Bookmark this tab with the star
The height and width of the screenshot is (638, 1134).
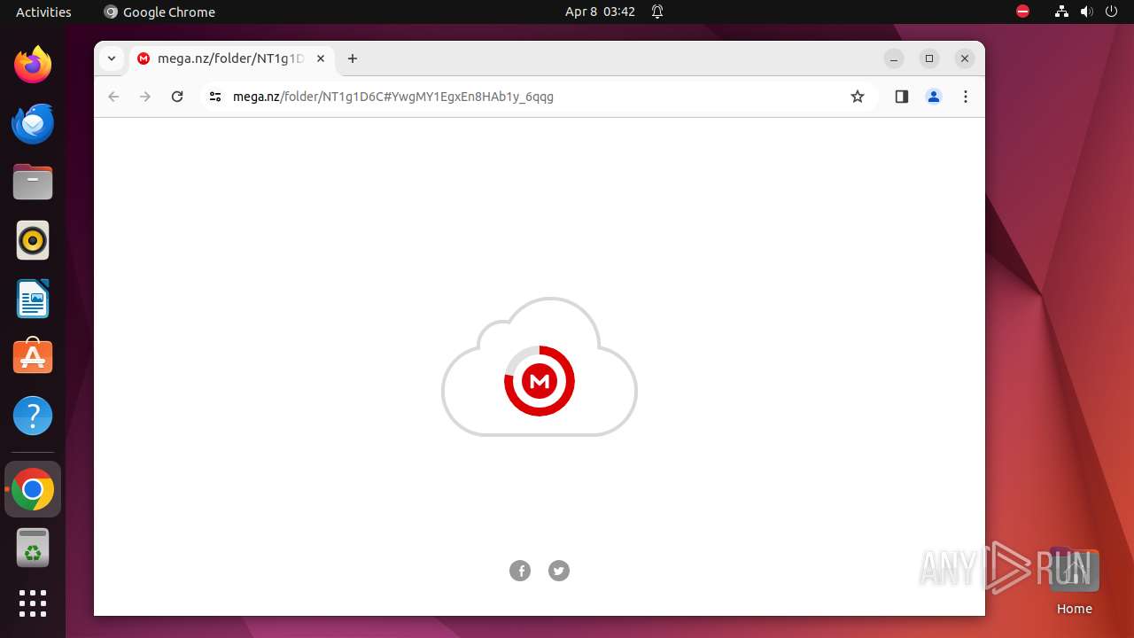858,97
